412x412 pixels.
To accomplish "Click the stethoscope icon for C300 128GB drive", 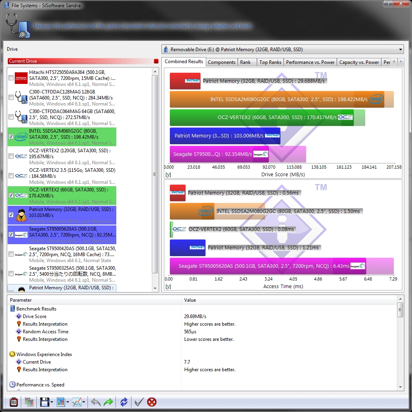I will 21,98.
